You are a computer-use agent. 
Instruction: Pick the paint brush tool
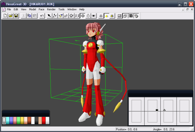click(60, 16)
